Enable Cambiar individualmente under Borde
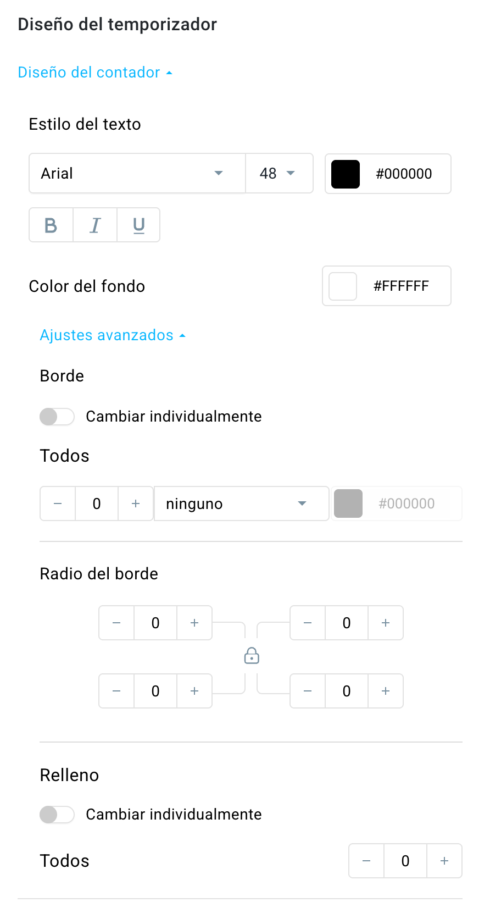The image size is (490, 902). point(57,417)
